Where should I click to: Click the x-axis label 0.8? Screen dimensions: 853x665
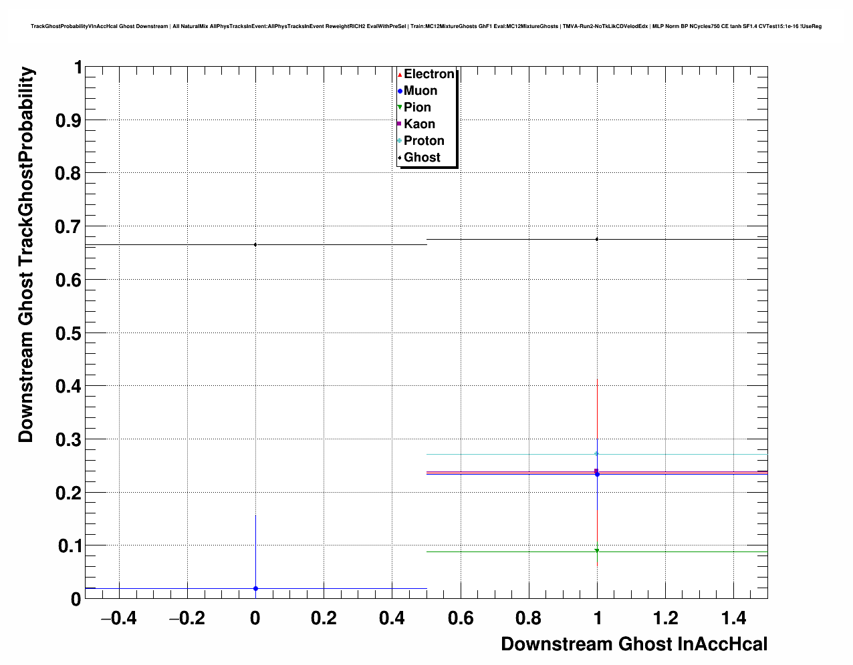pos(529,618)
